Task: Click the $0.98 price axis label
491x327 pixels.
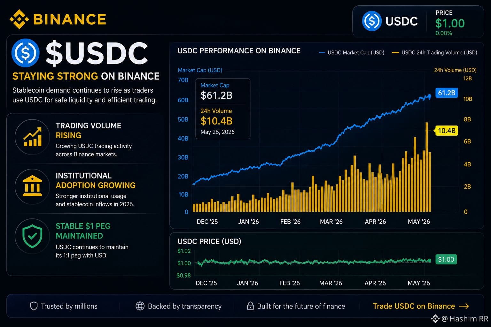Action: click(183, 275)
